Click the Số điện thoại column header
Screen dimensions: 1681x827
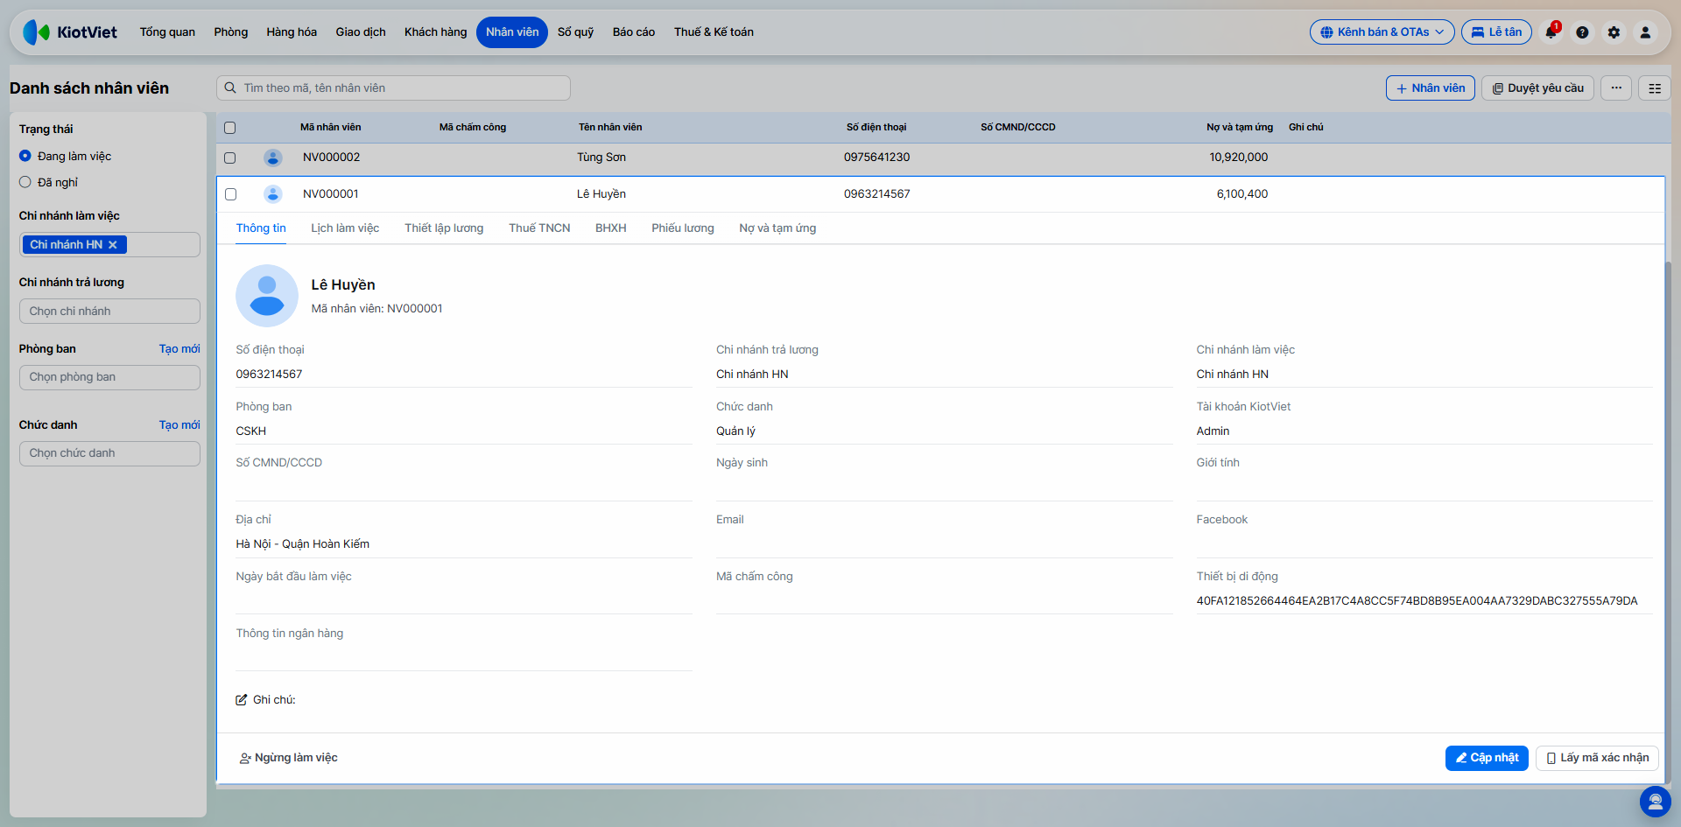[x=876, y=128]
